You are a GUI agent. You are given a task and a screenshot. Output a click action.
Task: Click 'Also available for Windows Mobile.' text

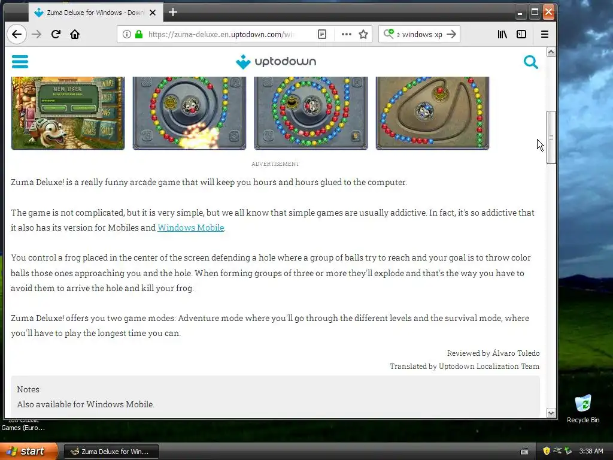tap(86, 404)
